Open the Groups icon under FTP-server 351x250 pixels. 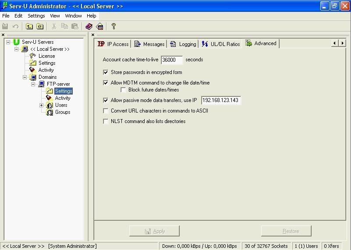(50, 112)
